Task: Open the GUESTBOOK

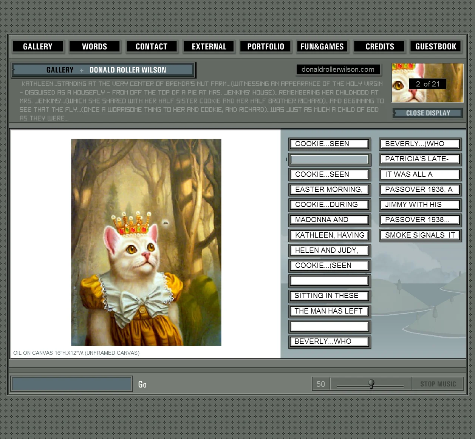Action: [x=436, y=46]
